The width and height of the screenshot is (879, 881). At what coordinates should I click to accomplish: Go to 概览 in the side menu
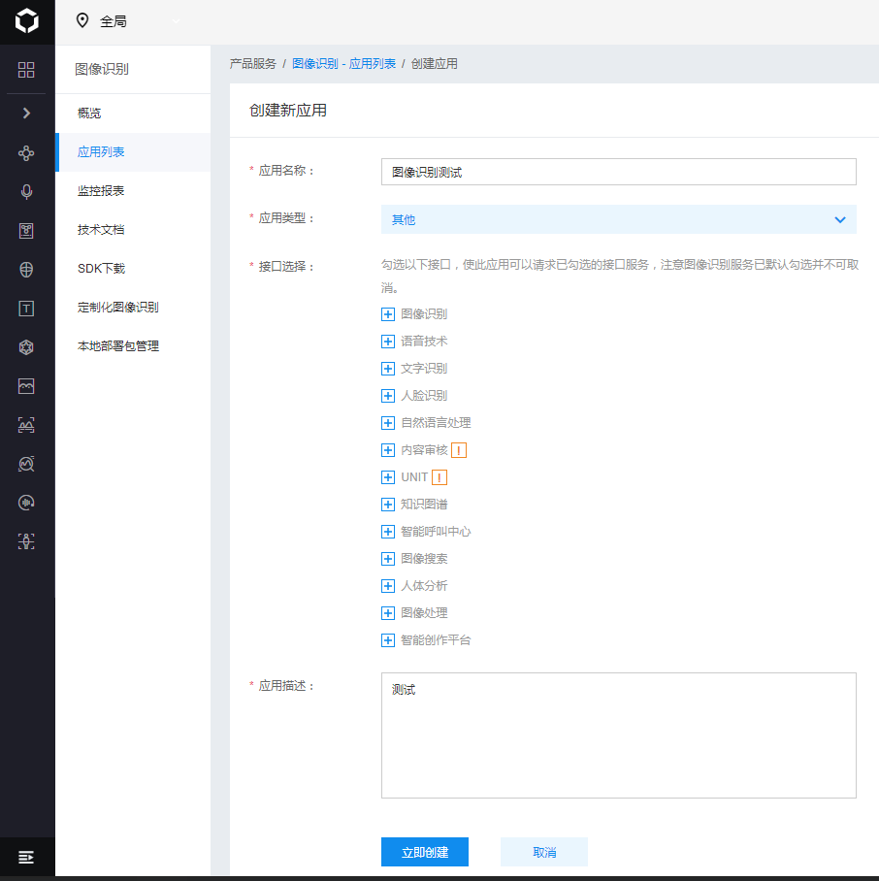[134, 113]
